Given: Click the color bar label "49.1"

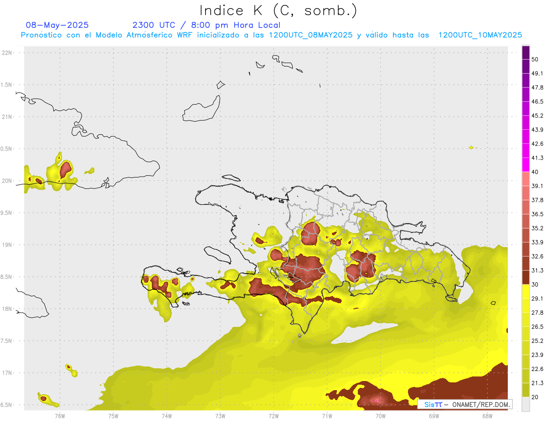Looking at the screenshot, I should [x=537, y=73].
